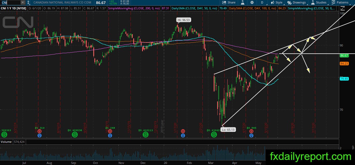Screen dimensions: 355x165
Task: Click the Share button
Action: pos(228,2)
